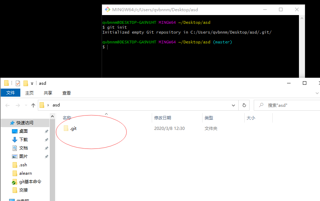This screenshot has height=201, width=320.
Task: Expand the ribbon with the chevron
Action: coord(317,93)
